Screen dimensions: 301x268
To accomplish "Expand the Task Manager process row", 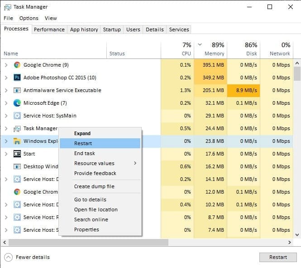I will click(x=6, y=128).
